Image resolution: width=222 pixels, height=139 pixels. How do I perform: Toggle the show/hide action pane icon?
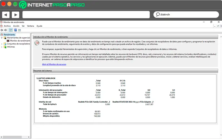pyautogui.click(x=19, y=30)
